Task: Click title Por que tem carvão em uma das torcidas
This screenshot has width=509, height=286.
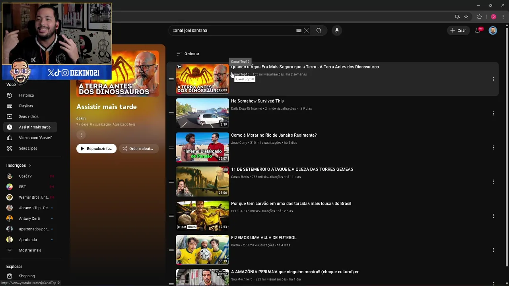Action: tap(291, 204)
